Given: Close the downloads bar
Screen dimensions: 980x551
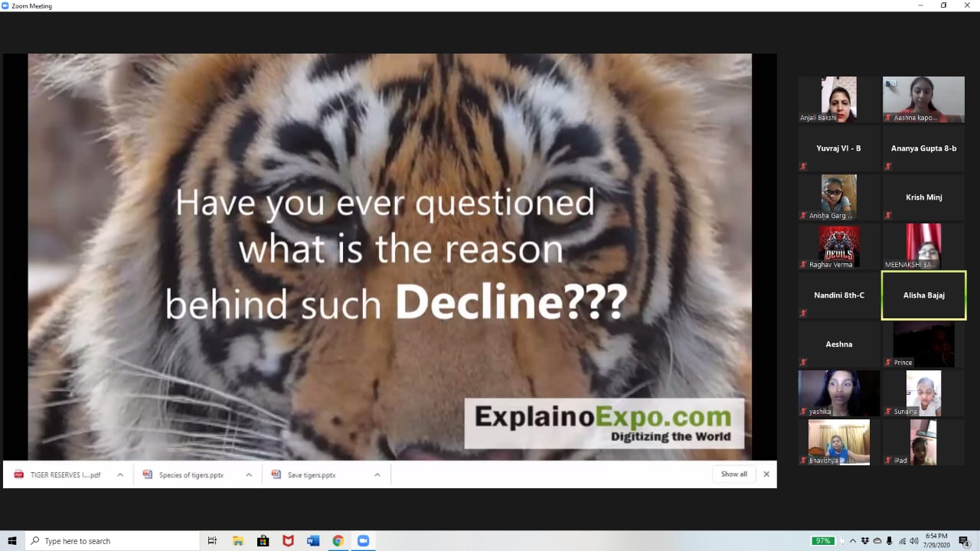Looking at the screenshot, I should (766, 474).
